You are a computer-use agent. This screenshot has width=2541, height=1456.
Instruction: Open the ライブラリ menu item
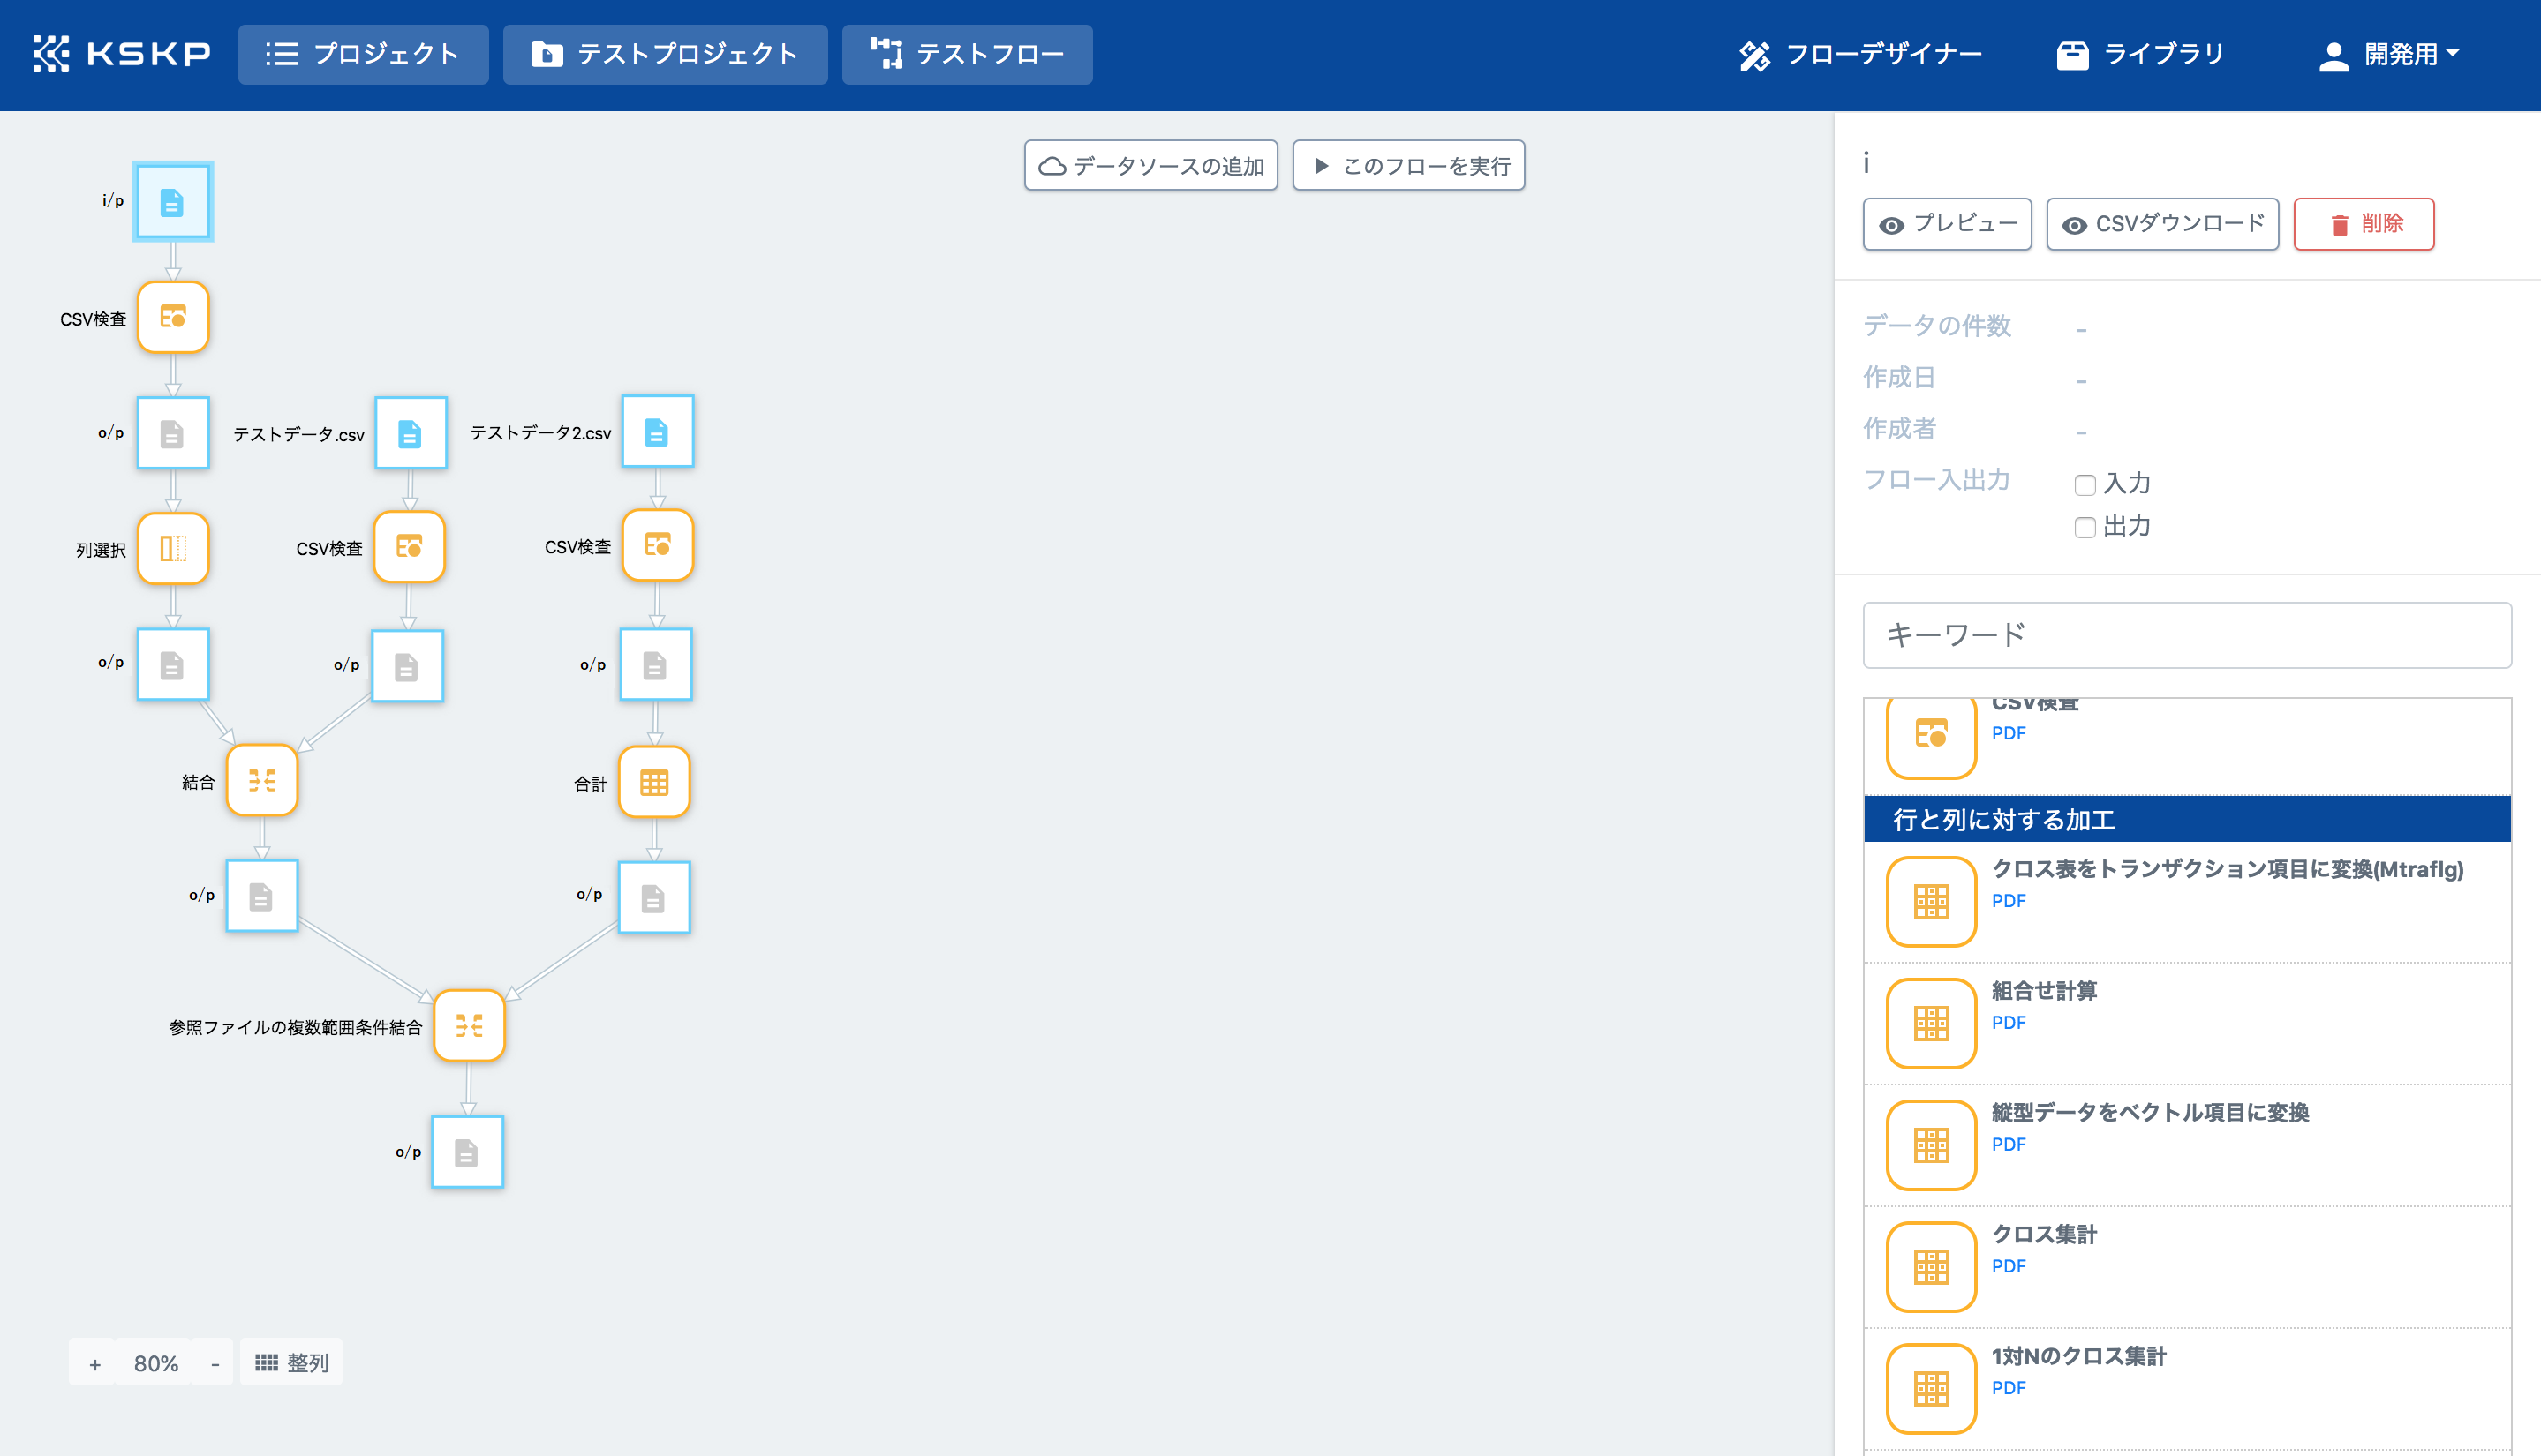pyautogui.click(x=2140, y=54)
